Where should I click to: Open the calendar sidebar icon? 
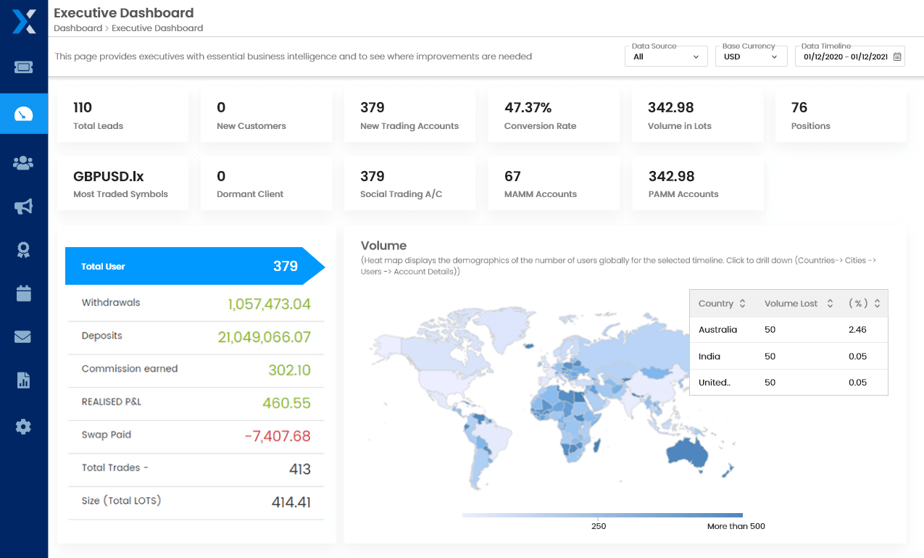click(24, 293)
